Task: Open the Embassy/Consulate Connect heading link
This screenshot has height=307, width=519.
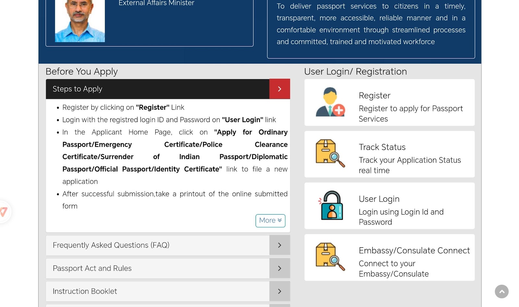Action: [x=414, y=251]
